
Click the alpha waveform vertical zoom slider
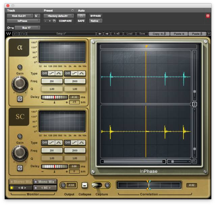coord(194,75)
